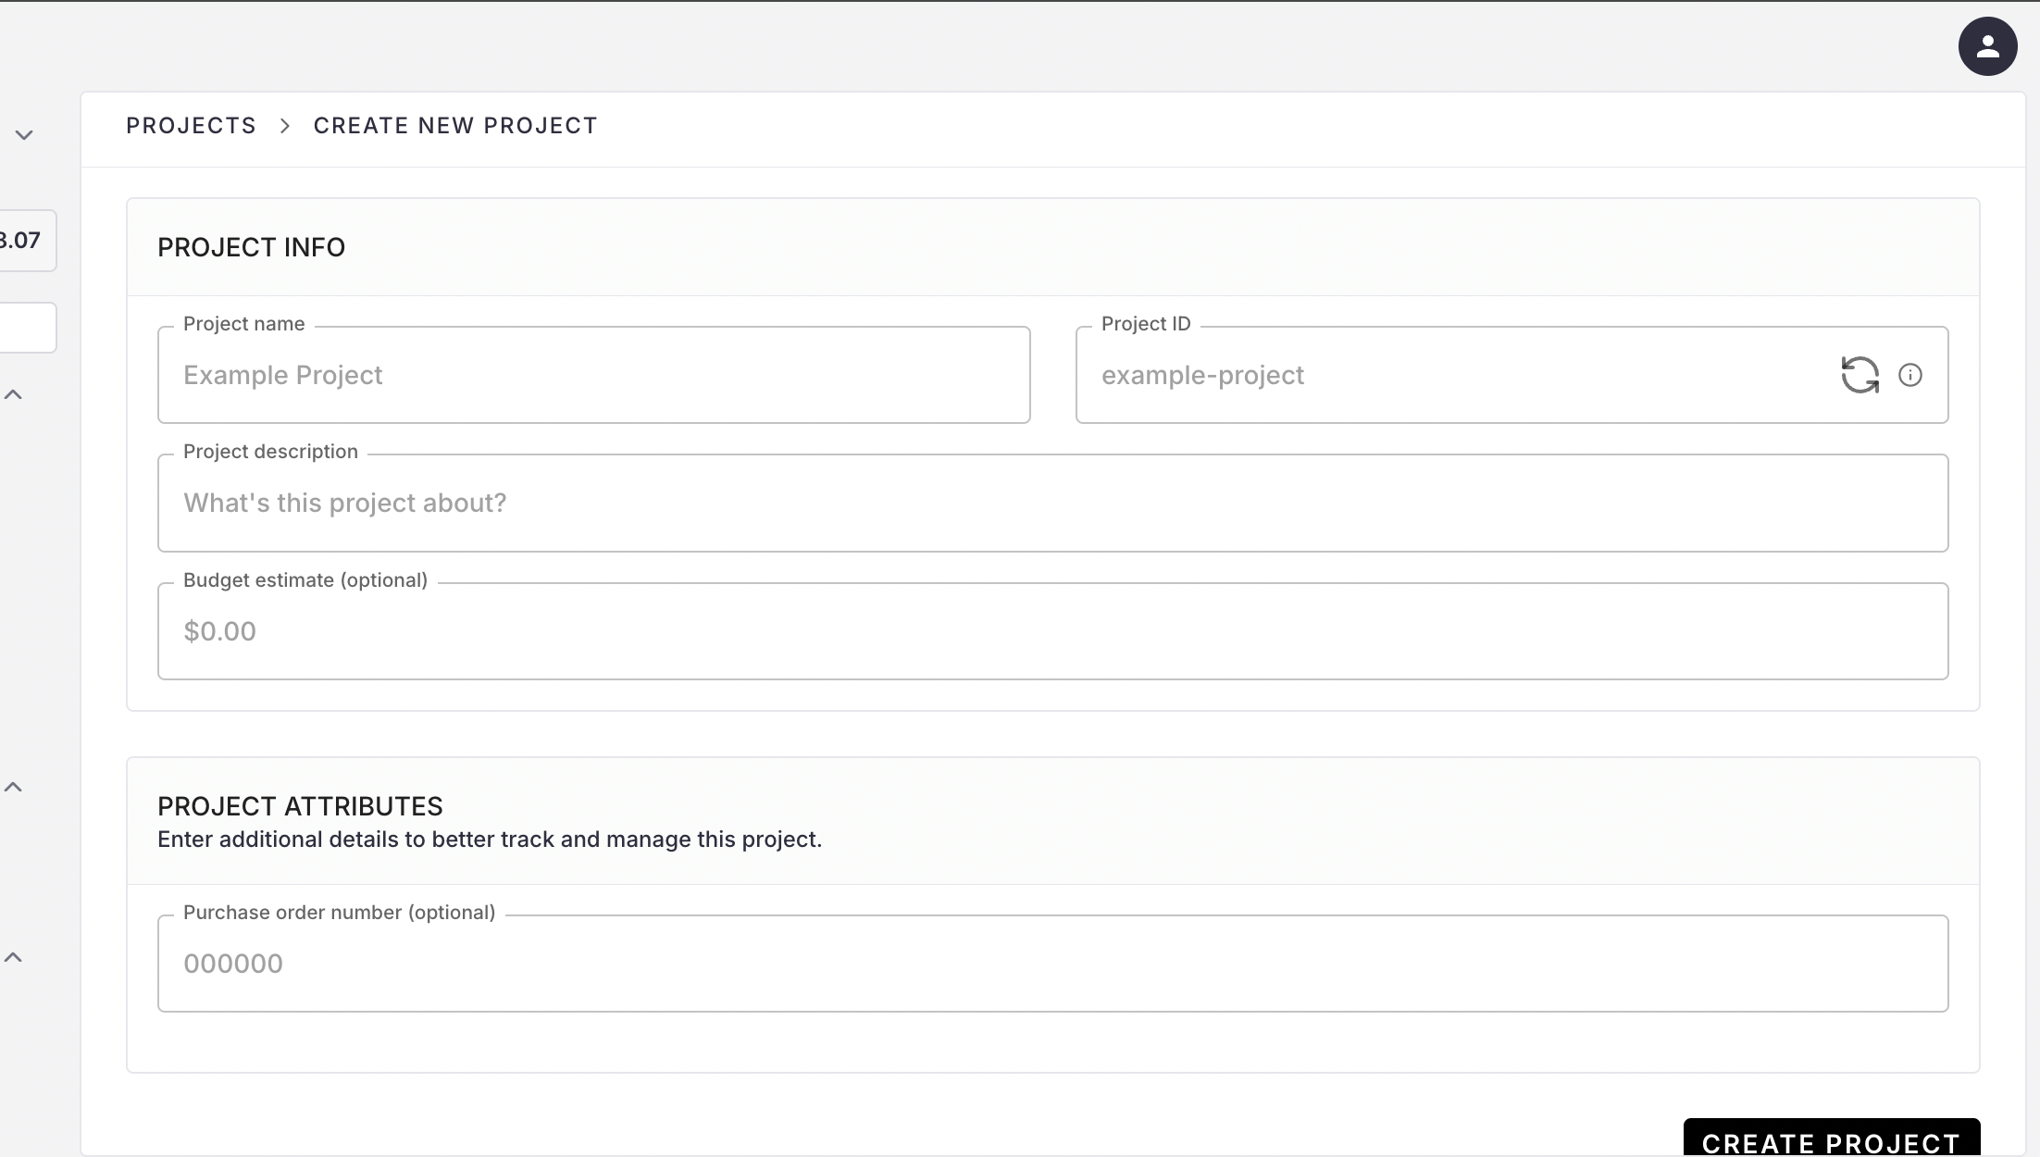Expand the sidebar down-chevron dropdown
Viewport: 2040px width, 1157px height.
coord(24,135)
